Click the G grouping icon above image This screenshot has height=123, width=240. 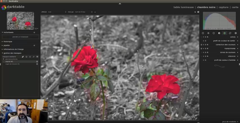[195, 12]
